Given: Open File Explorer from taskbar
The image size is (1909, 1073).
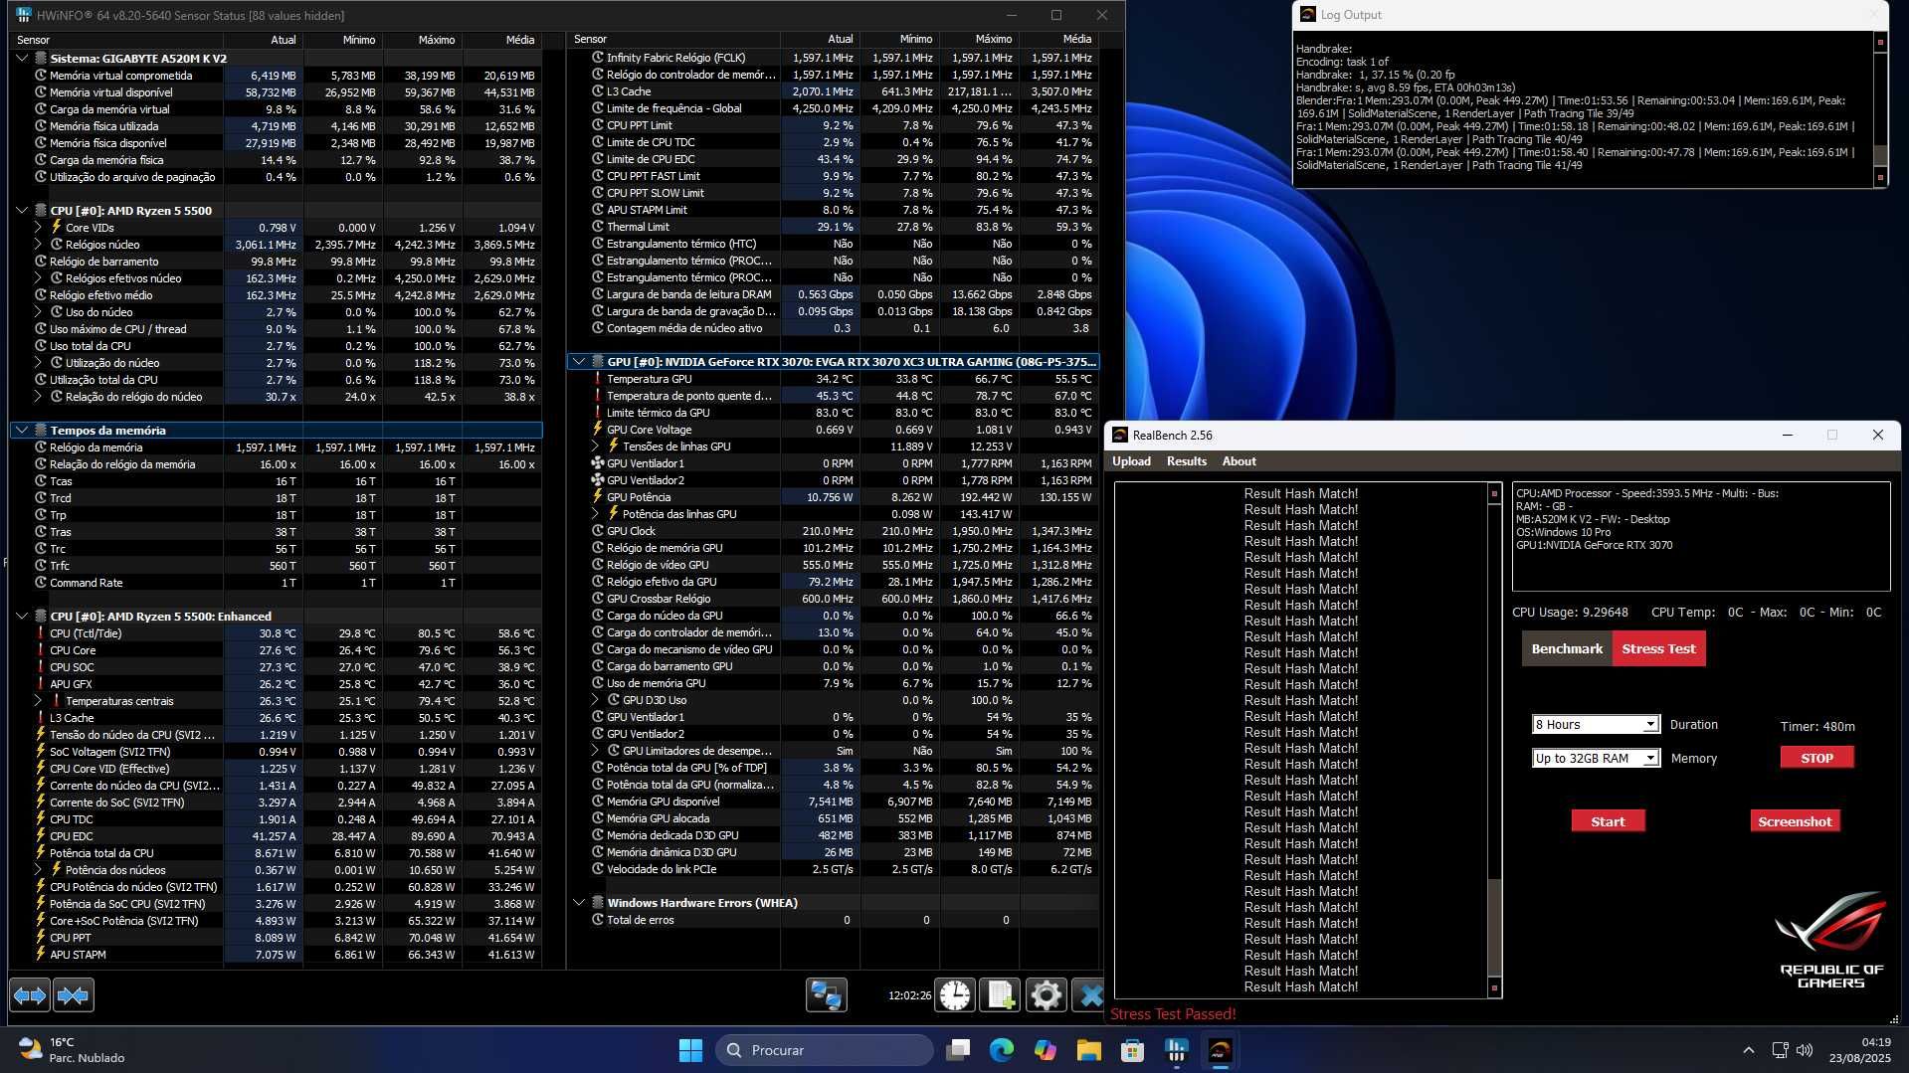Looking at the screenshot, I should pos(1088,1050).
